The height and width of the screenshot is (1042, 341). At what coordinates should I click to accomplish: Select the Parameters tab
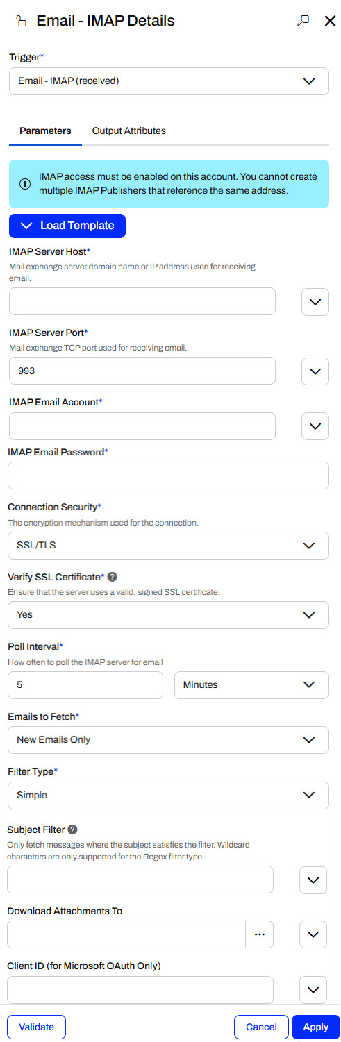(x=45, y=131)
